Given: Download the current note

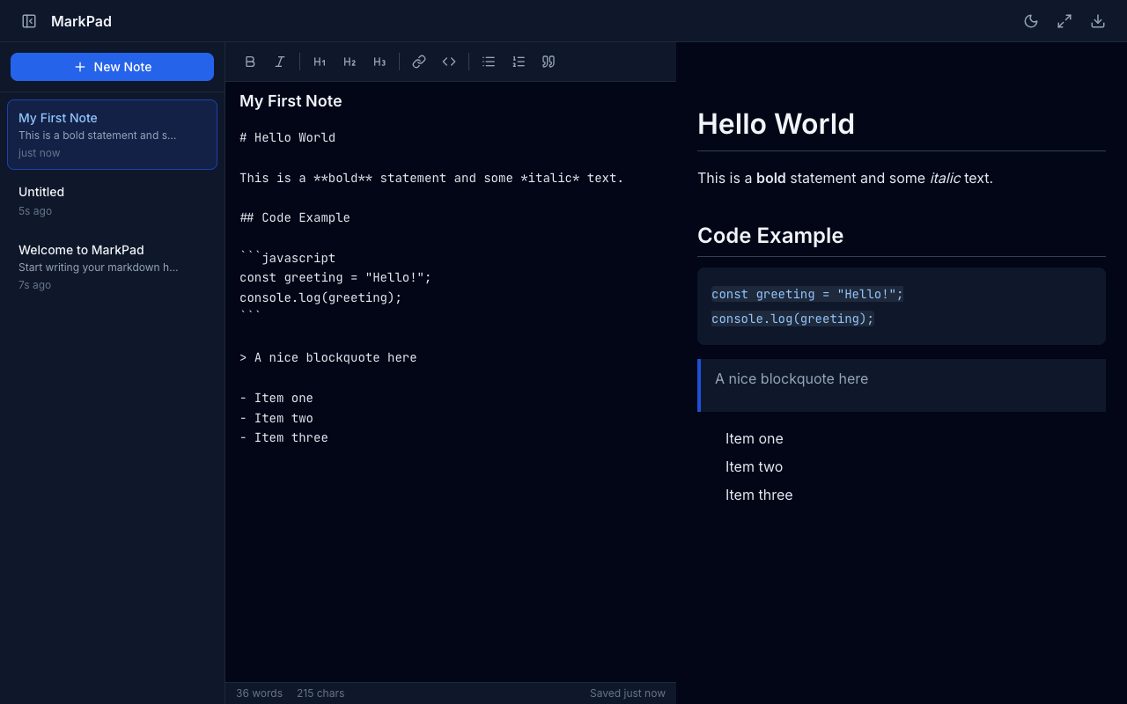Looking at the screenshot, I should [x=1098, y=21].
